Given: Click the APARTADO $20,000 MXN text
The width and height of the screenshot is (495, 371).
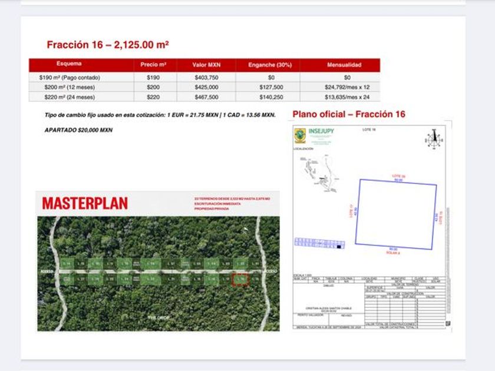Looking at the screenshot, I should 78,130.
